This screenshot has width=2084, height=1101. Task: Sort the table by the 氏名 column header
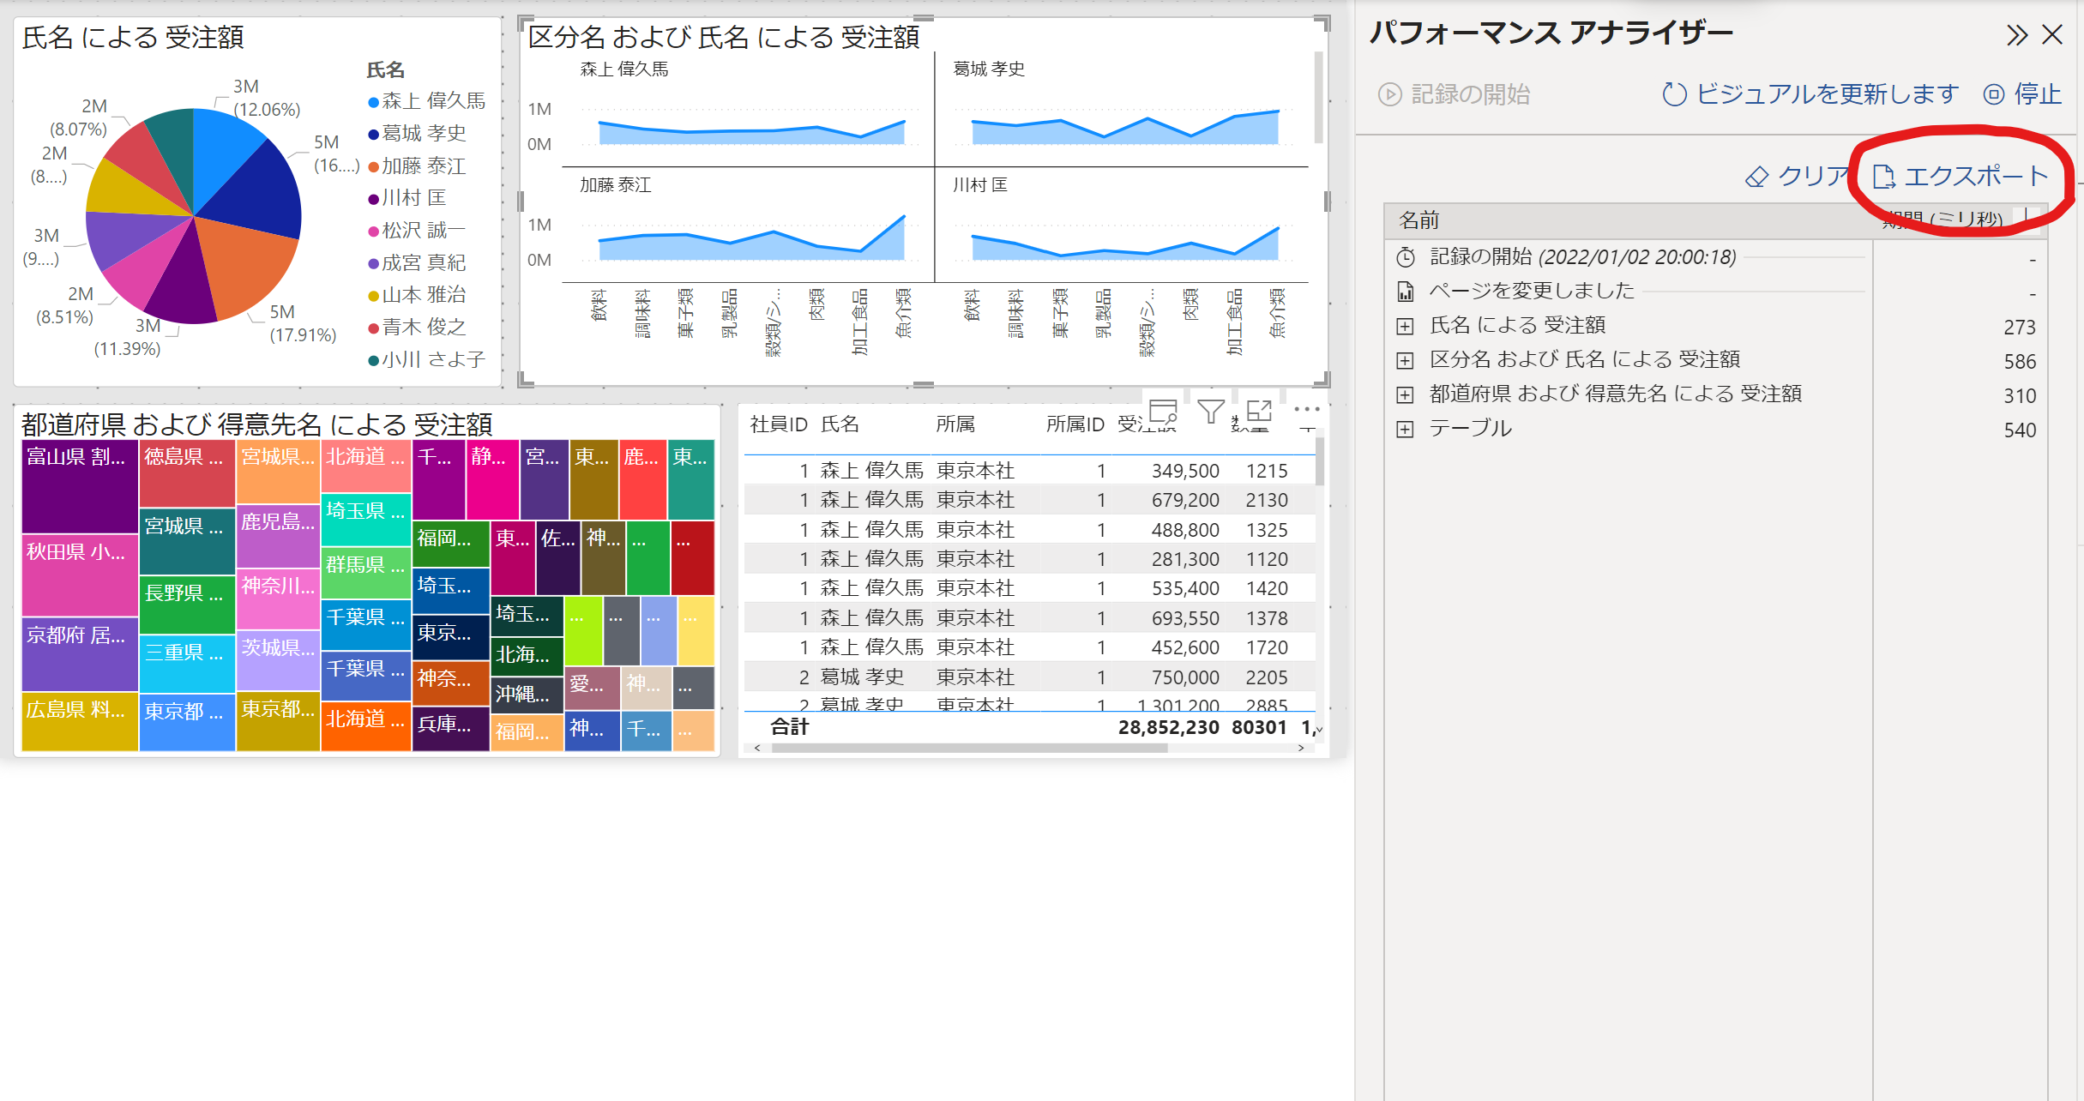tap(840, 424)
